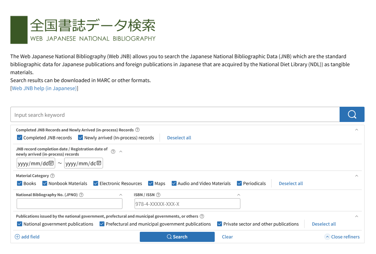Collapse the Material Category section
376x254 pixels.
pyautogui.click(x=357, y=175)
